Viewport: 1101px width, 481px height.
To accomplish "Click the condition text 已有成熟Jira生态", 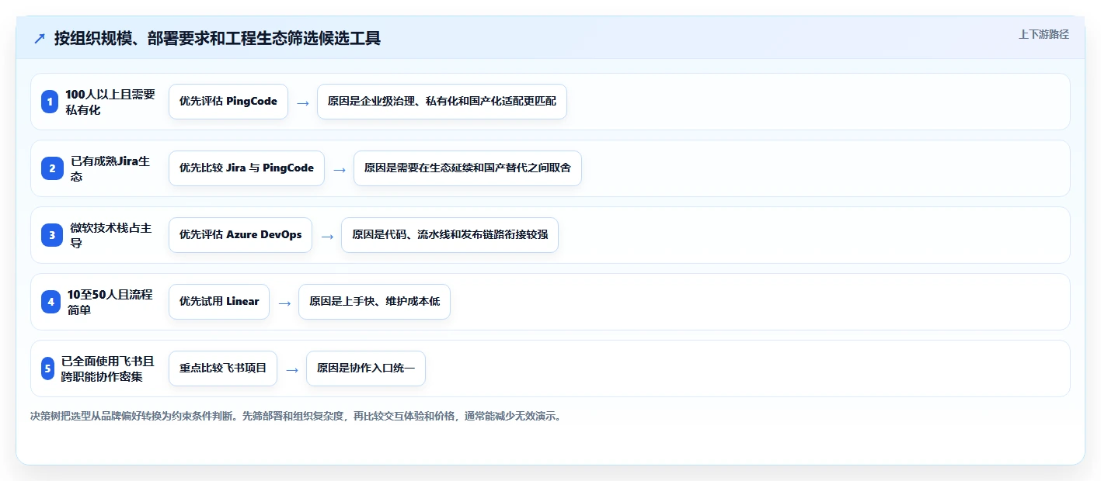I will (110, 168).
